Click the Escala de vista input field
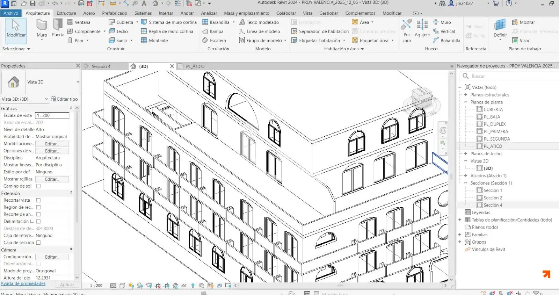Viewport: 559px width, 295px height. pos(52,115)
